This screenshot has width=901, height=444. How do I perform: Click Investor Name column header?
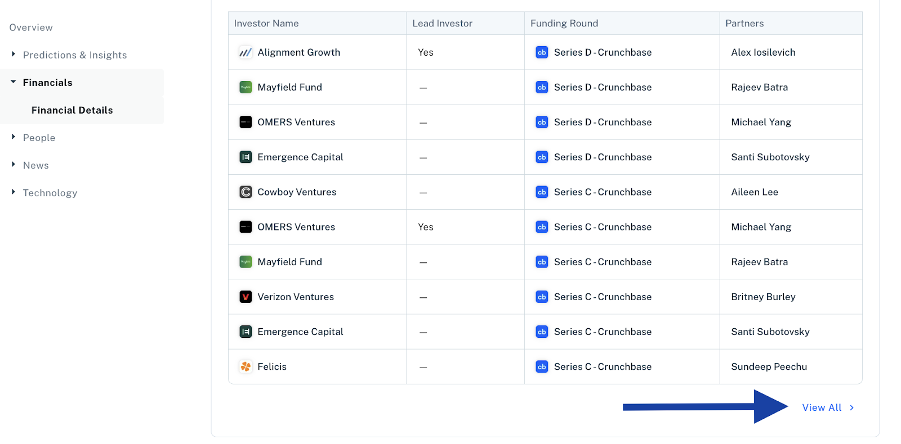(x=266, y=23)
